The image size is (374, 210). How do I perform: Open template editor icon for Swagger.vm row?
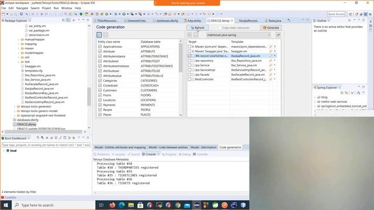pyautogui.click(x=271, y=51)
